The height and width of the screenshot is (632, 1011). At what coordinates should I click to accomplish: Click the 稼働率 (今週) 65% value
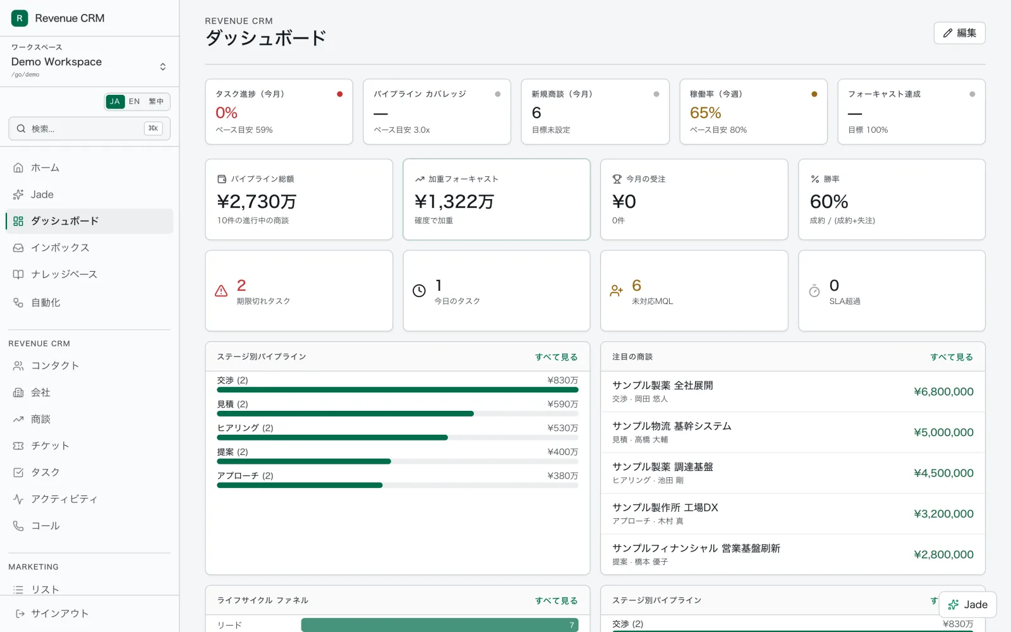[705, 112]
